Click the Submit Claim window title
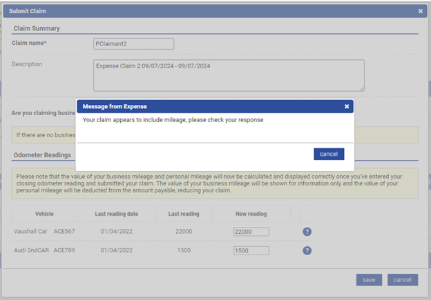Screen dimensions: 431x300 click(x=28, y=11)
